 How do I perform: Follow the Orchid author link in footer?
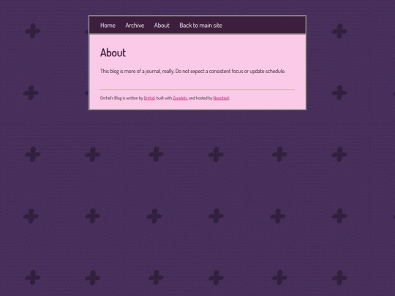pos(149,98)
